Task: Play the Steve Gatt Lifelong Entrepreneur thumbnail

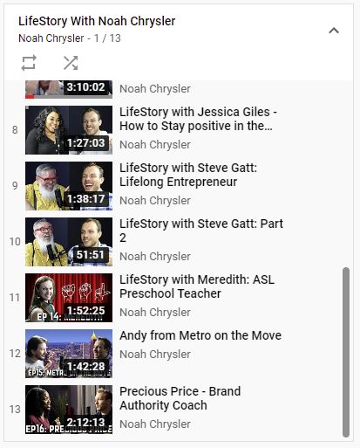Action: (x=69, y=186)
